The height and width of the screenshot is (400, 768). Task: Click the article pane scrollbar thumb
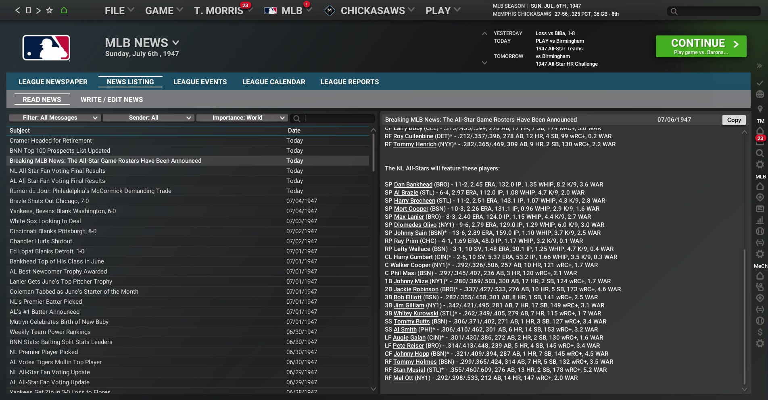745,317
